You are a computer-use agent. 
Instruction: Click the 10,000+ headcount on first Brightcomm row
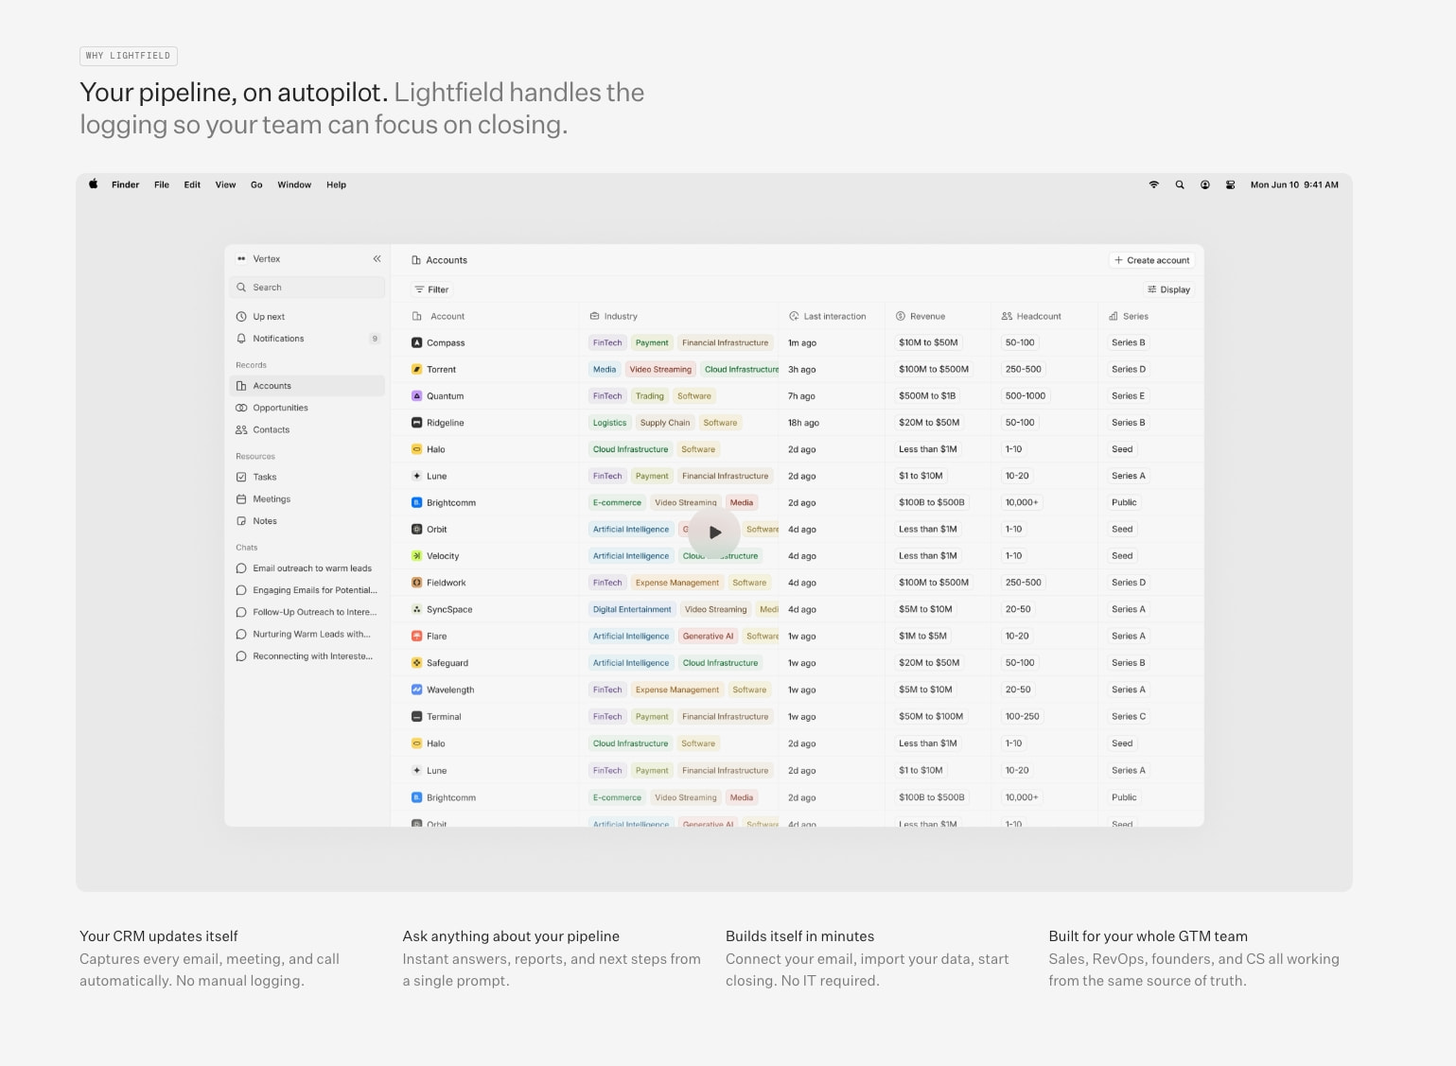coord(1022,502)
